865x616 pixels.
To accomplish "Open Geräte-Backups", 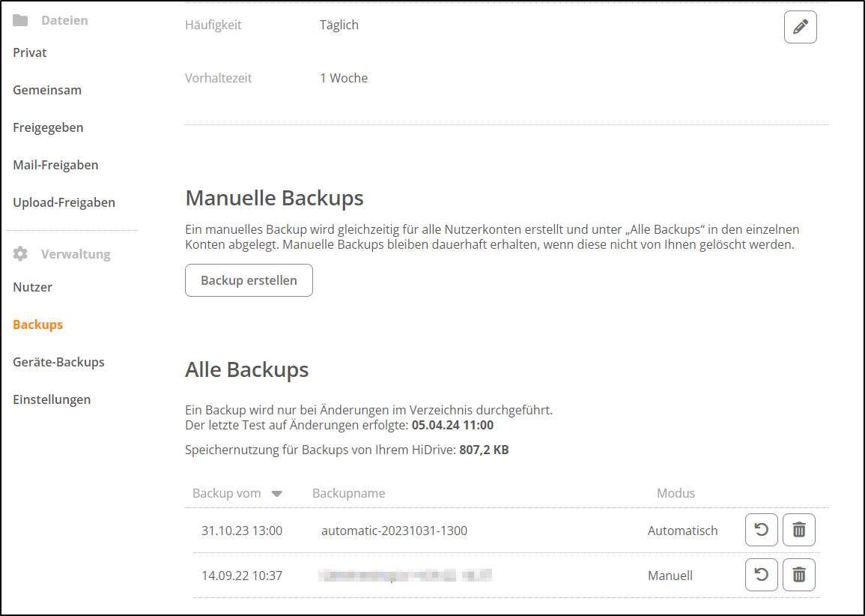I will coord(59,362).
